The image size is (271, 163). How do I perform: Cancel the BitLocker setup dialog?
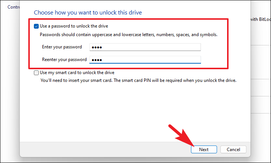pos(233,149)
